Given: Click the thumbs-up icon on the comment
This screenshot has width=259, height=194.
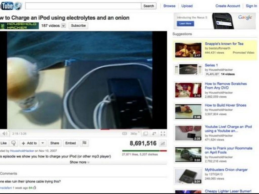Looking at the screenshot, I should point(34,188).
